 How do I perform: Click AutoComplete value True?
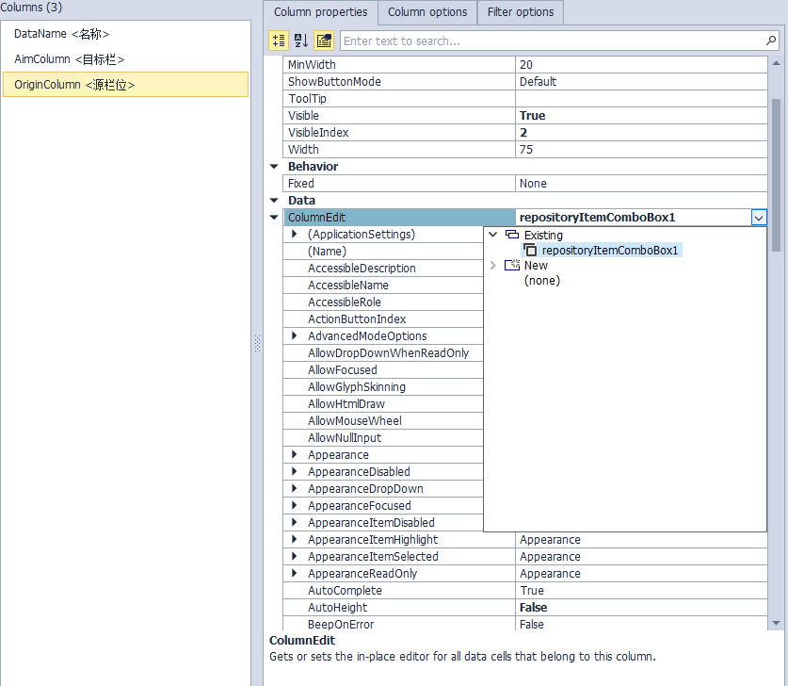pyautogui.click(x=641, y=591)
